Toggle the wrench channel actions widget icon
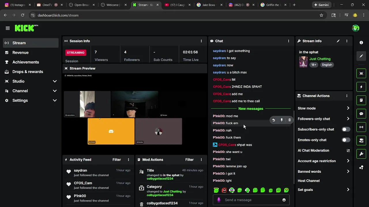 coord(361,154)
